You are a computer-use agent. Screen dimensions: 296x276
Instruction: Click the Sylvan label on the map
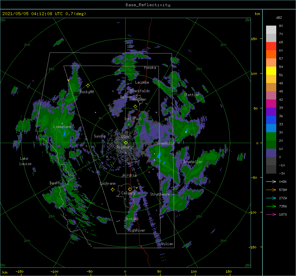126,97
